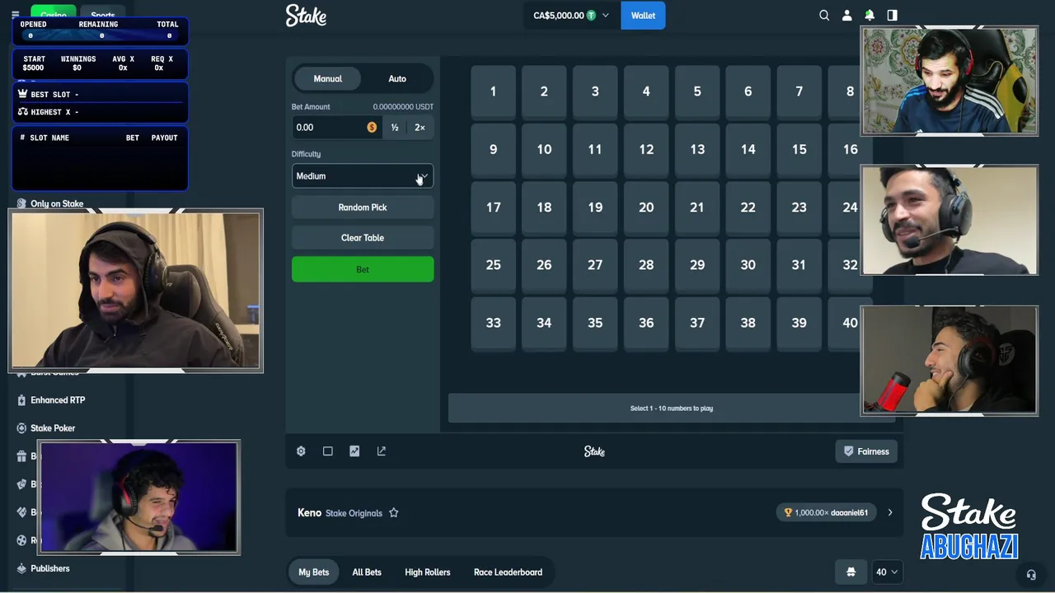
Task: Pick Keno number 36
Action: [646, 323]
